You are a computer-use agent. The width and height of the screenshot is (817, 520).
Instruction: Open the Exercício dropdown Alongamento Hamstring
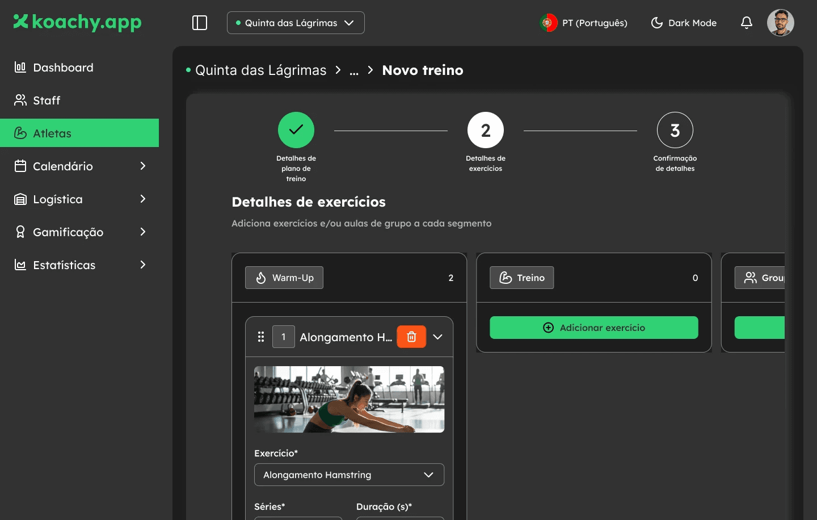coord(349,475)
